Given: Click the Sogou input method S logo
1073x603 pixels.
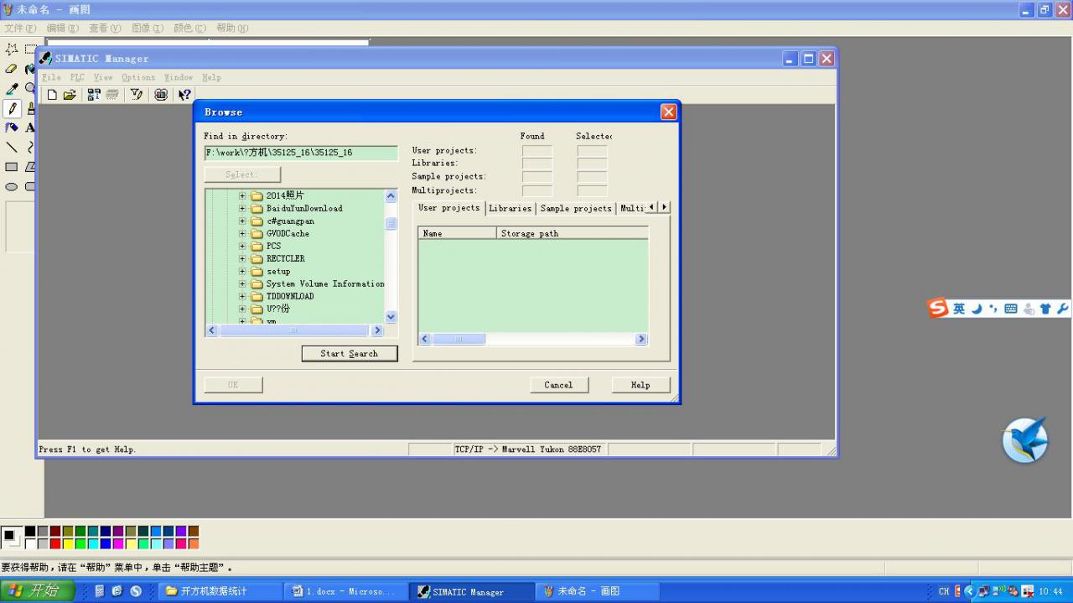Looking at the screenshot, I should click(x=938, y=308).
